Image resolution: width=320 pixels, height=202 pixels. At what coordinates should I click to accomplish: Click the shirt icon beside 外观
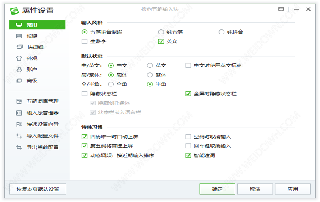[x=19, y=59]
